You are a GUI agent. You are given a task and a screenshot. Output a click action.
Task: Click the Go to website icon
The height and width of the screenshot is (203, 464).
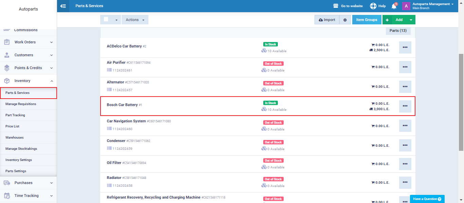(x=336, y=6)
